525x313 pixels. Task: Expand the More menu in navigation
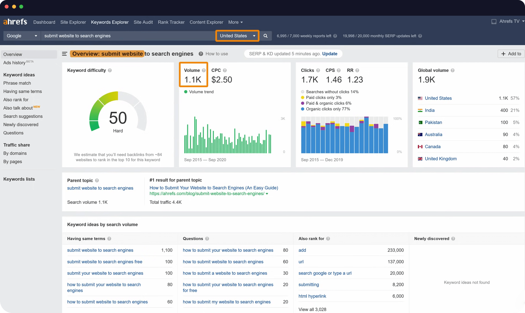click(x=235, y=22)
